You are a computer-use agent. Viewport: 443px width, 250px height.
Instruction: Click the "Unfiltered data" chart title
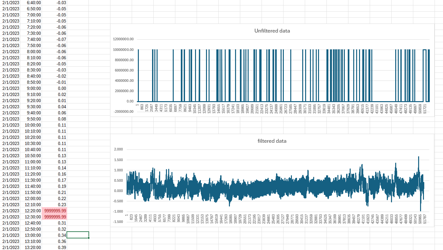272,31
